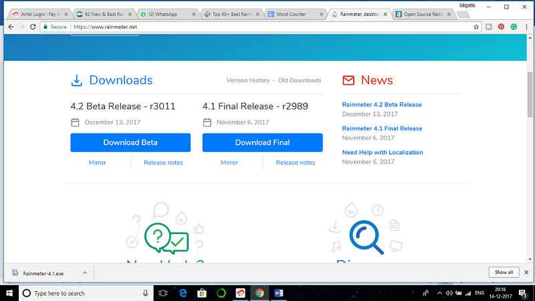Click the Download Beta button
535x301 pixels.
point(130,142)
